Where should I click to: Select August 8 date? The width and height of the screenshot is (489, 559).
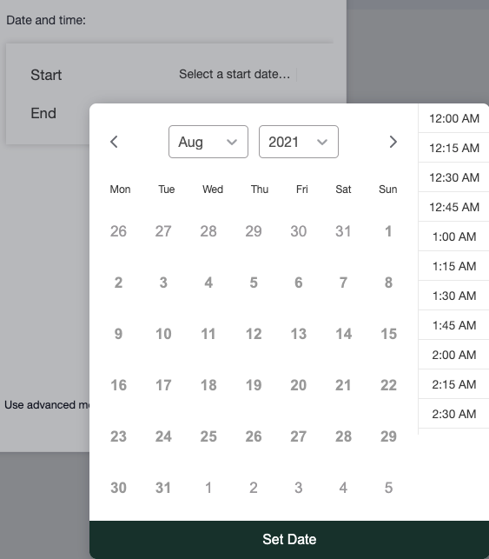point(388,283)
